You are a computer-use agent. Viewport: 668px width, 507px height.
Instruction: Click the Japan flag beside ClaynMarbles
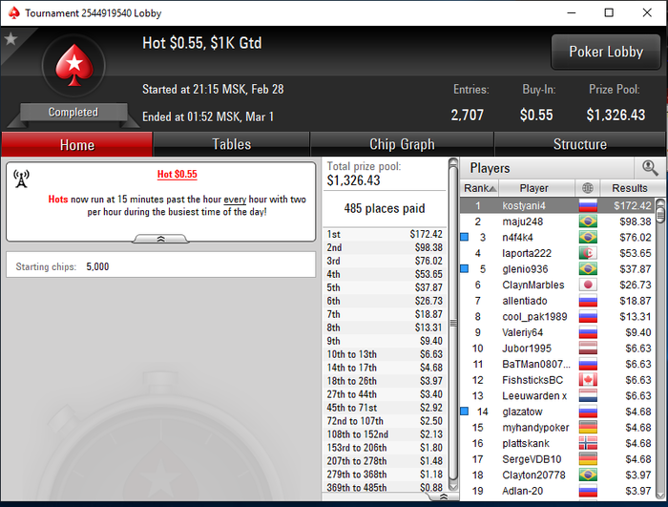click(588, 285)
